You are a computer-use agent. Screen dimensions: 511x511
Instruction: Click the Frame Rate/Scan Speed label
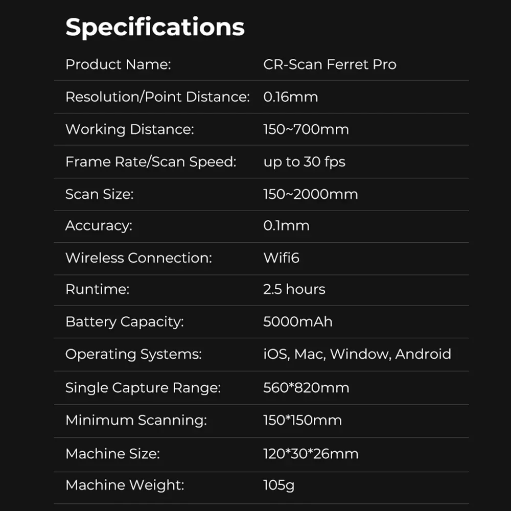tap(151, 162)
